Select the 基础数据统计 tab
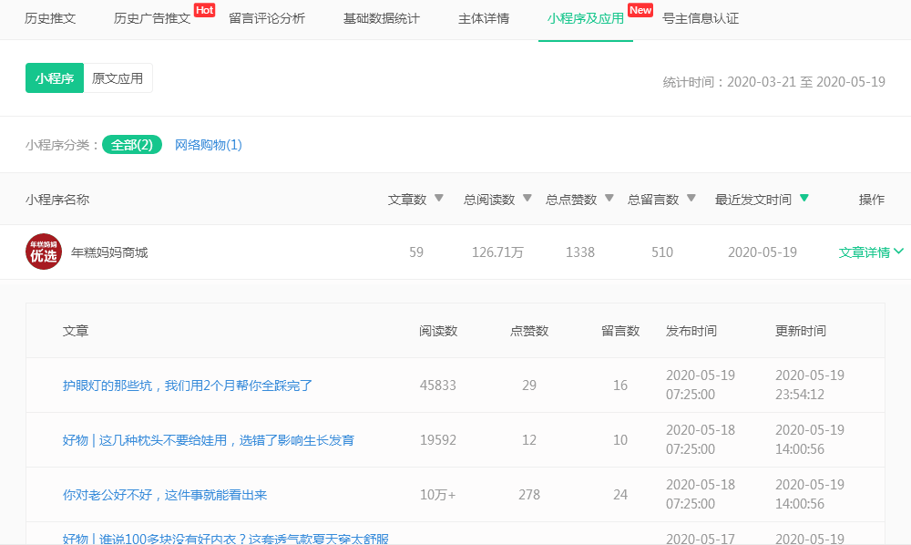911x545 pixels. [381, 18]
